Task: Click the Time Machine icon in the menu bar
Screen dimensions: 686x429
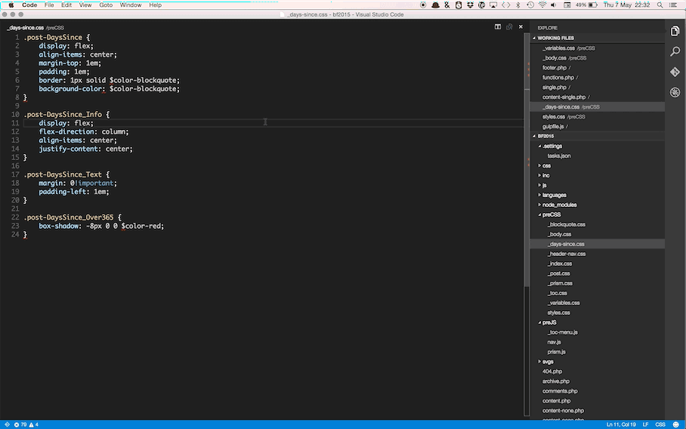Action: tap(530, 5)
